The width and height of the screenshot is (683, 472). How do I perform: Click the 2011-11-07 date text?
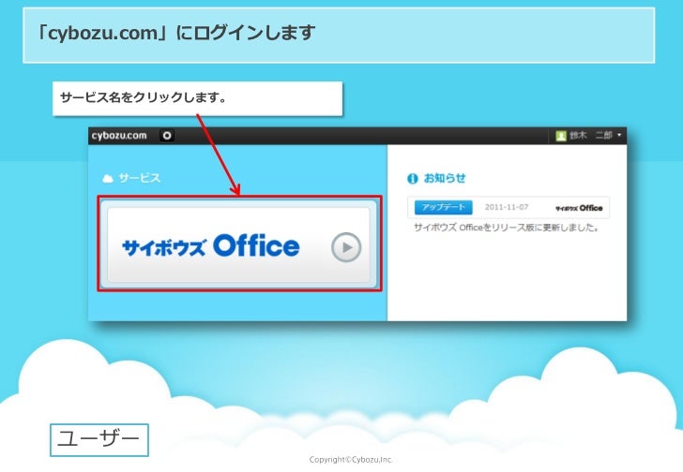(507, 207)
